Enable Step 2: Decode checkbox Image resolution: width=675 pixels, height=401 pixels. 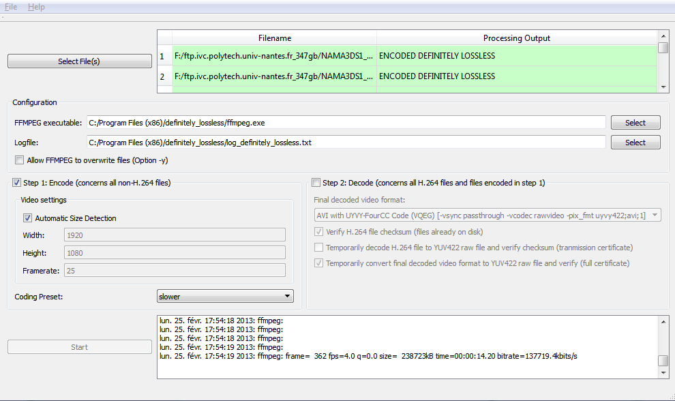click(x=316, y=183)
